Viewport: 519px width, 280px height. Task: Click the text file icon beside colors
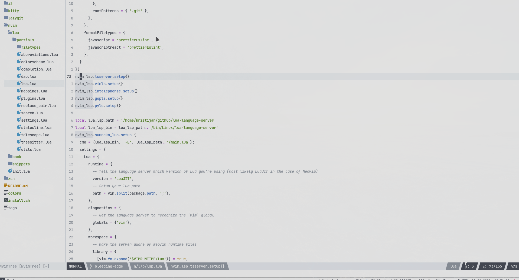(6, 193)
